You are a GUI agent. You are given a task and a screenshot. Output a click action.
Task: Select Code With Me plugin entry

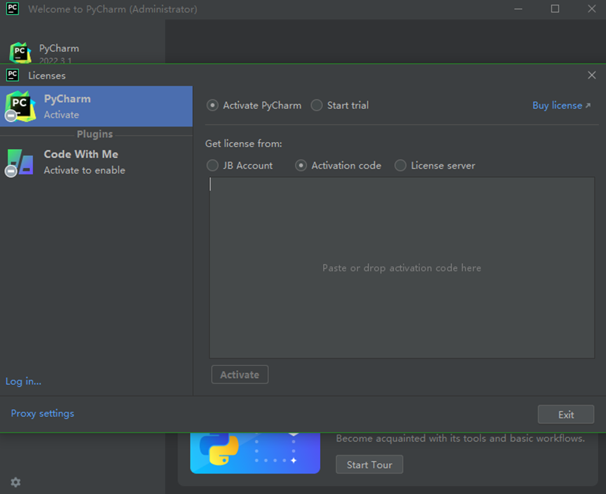(96, 162)
